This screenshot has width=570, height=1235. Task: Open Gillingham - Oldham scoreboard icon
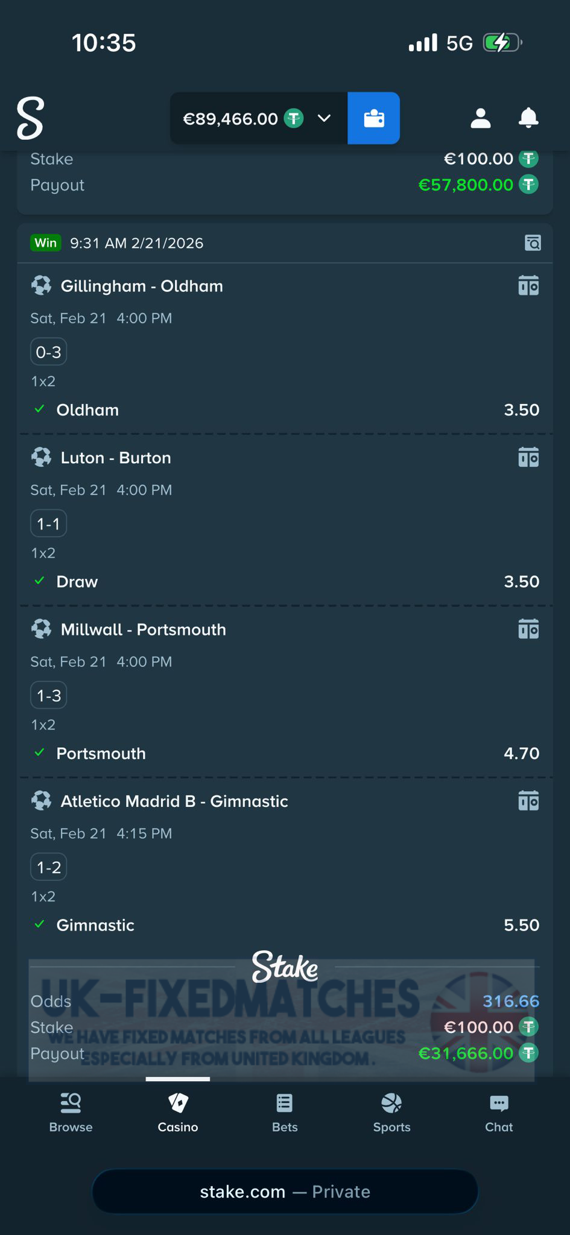[x=528, y=286]
